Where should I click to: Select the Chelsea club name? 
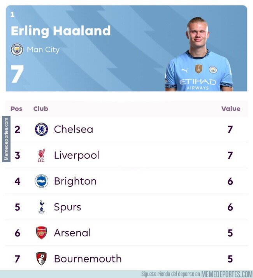tap(74, 129)
